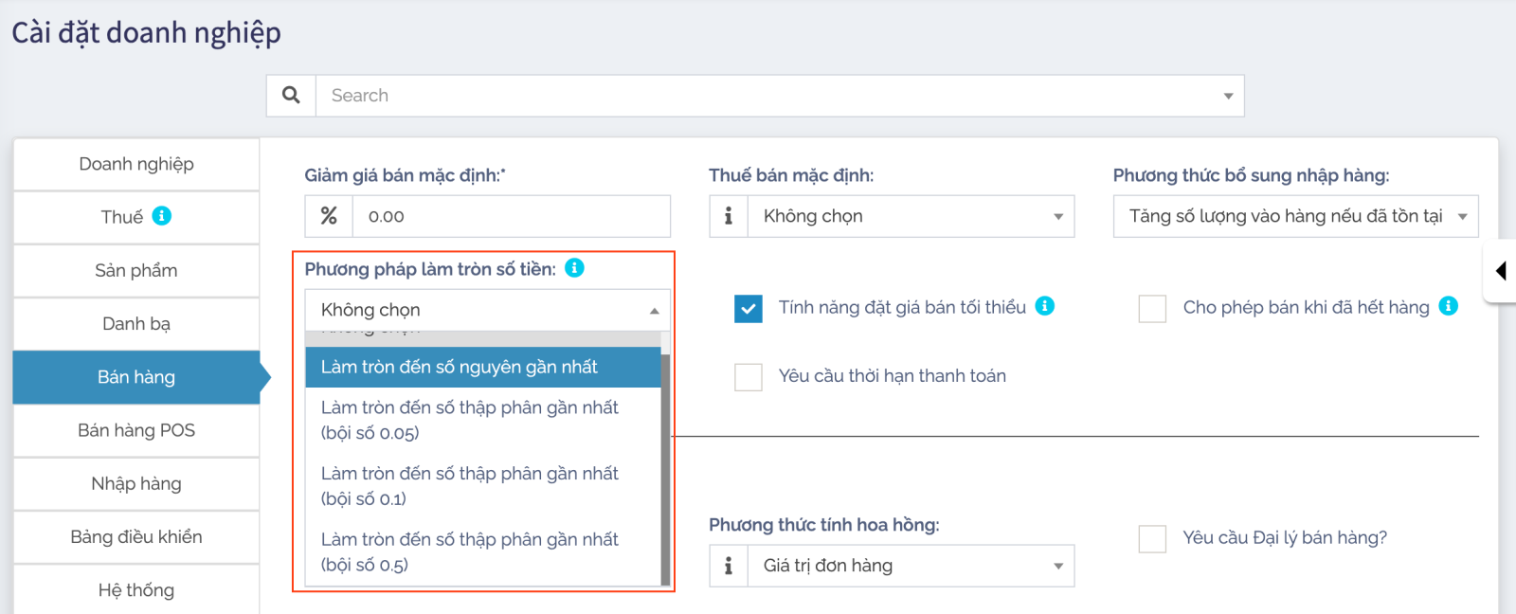
Task: Click info icon beside Cho phép bán khi đã hết hàng
Action: click(1448, 306)
